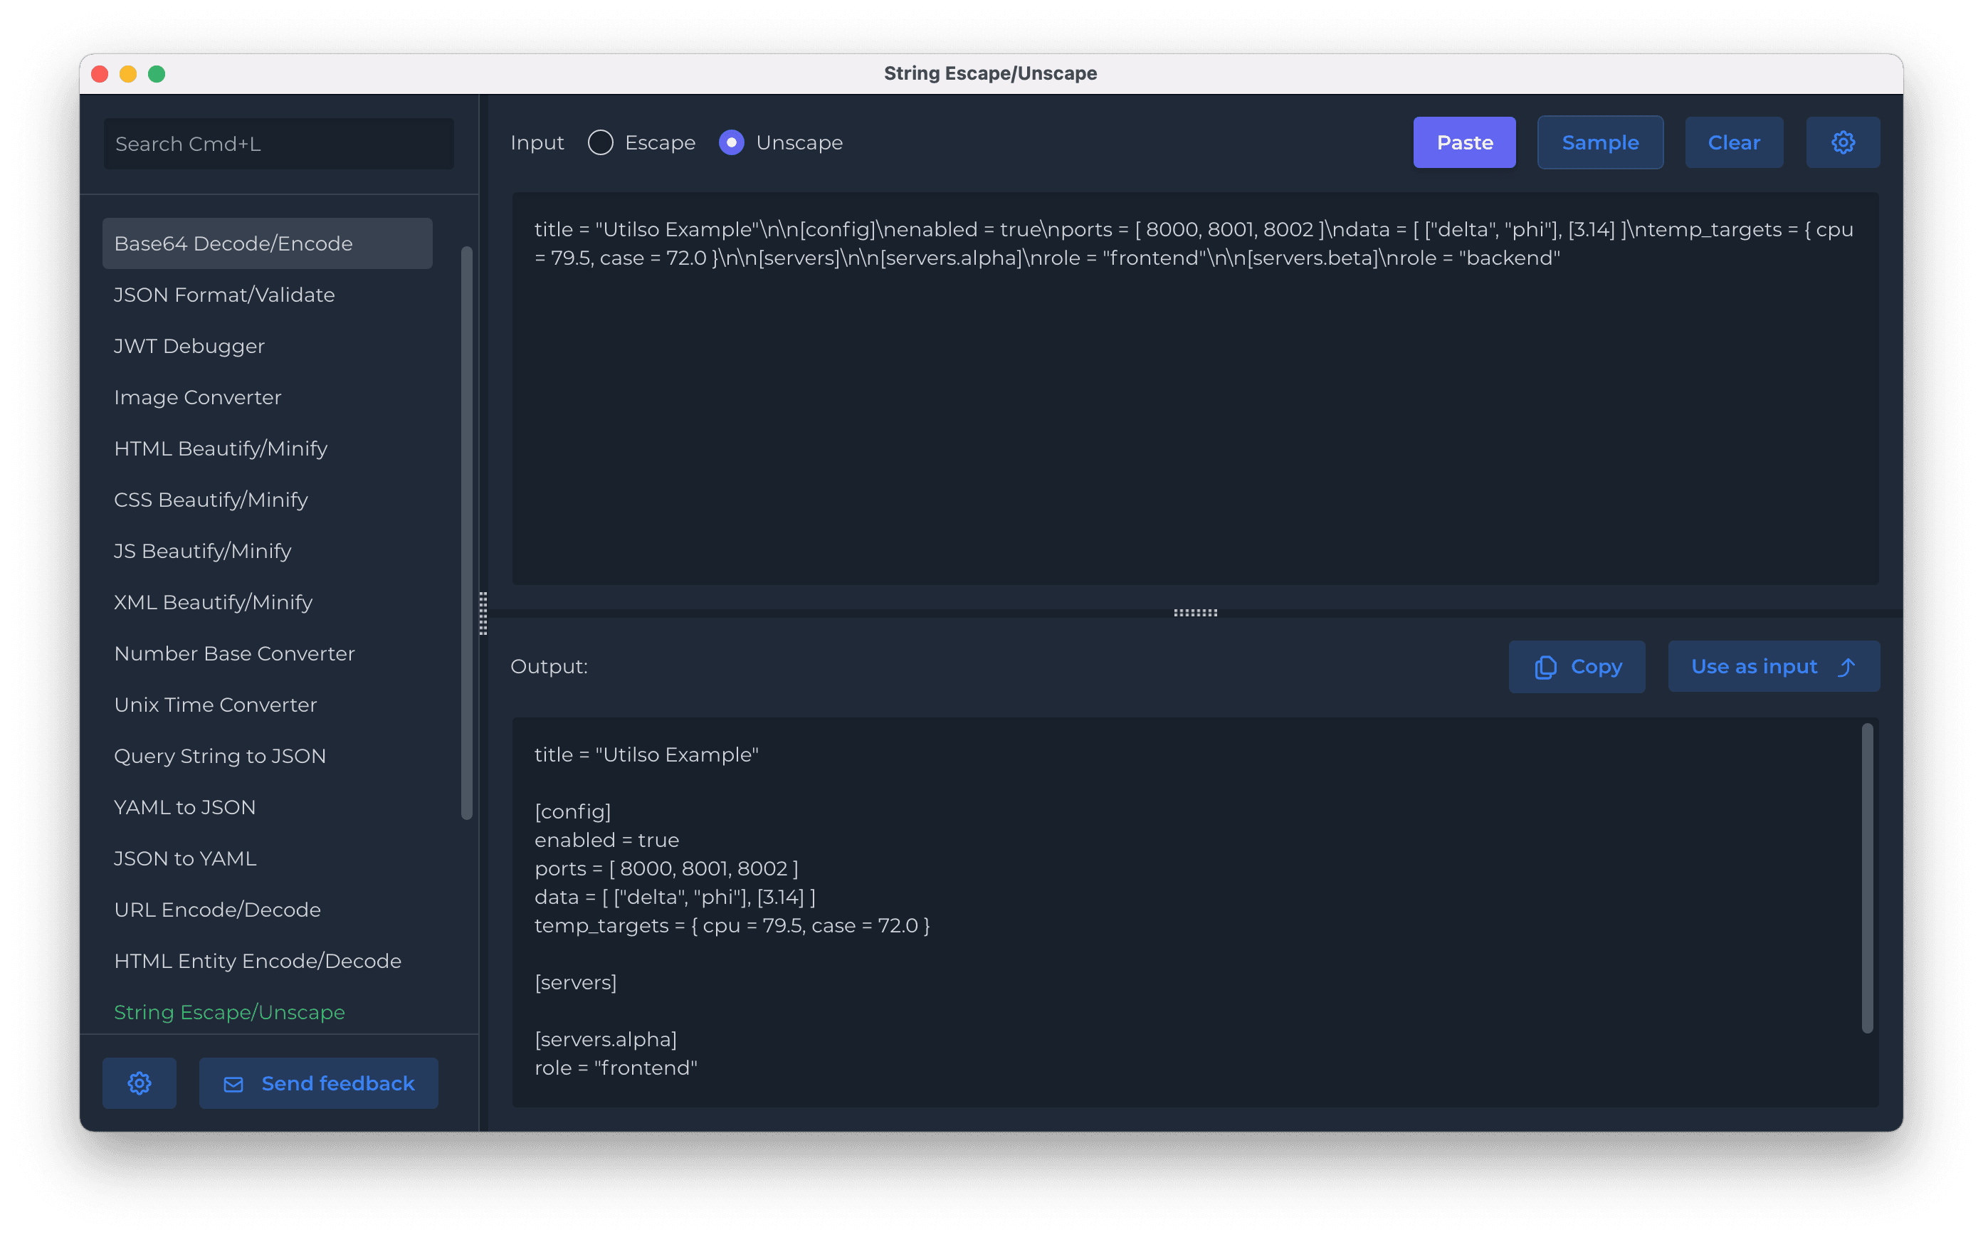Select the Escape radio option
Screen dimensions: 1983x1237
[601, 142]
